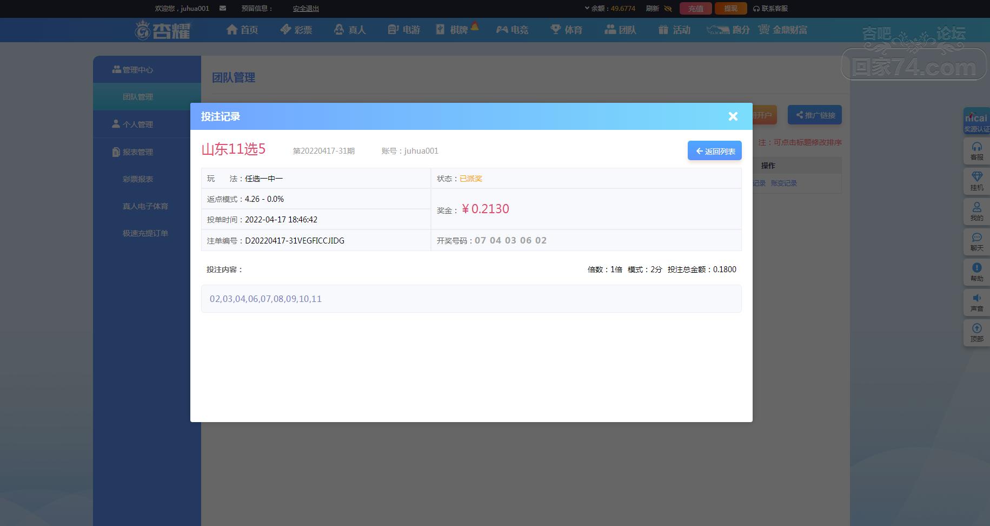Close the 投注记录 dialog
Viewport: 990px width, 526px height.
tap(733, 116)
